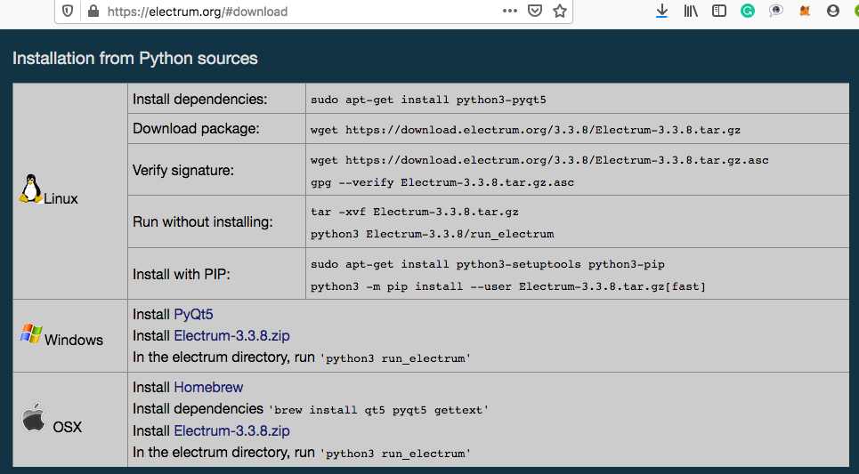Download Electrum-3.3.8.zip in Windows row
859x474 pixels.
pyautogui.click(x=231, y=335)
